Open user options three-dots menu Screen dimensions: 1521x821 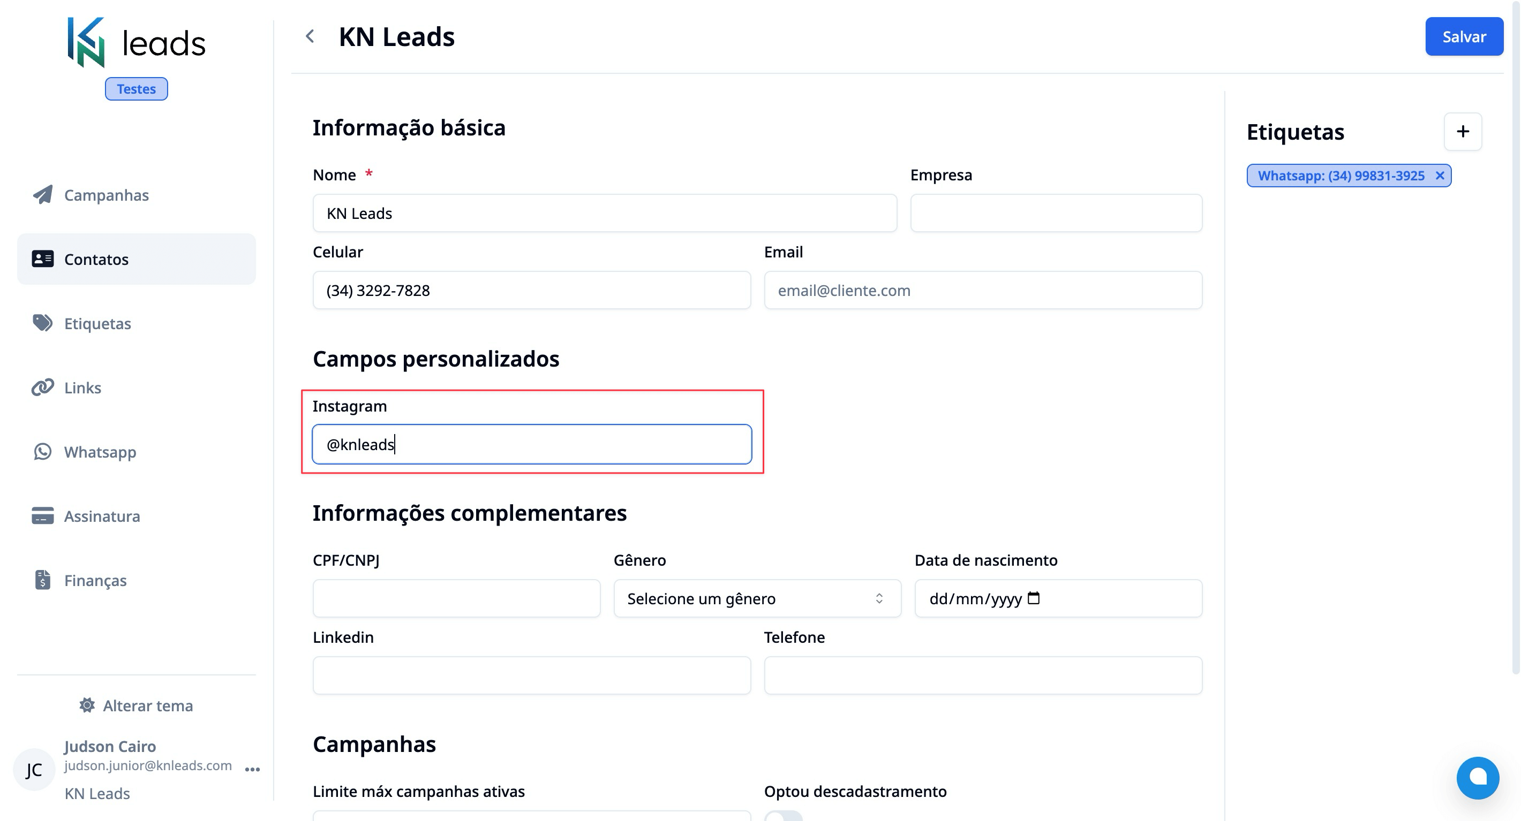tap(252, 769)
